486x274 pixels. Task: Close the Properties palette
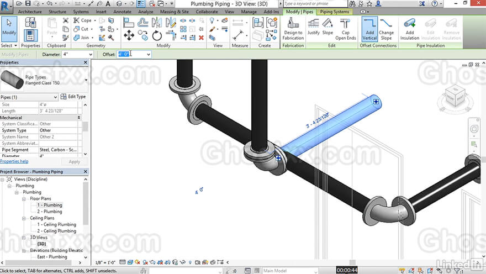coord(86,62)
